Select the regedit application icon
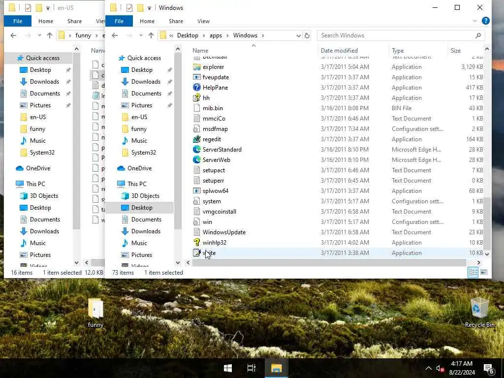This screenshot has height=378, width=504. click(197, 139)
